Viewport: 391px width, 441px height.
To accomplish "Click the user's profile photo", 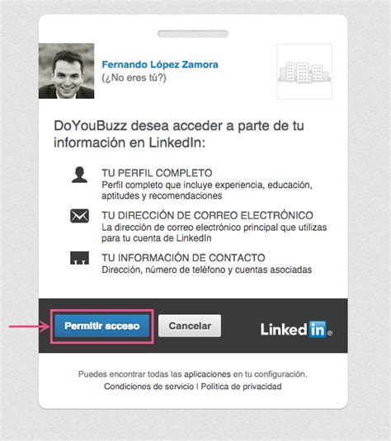I will coord(67,71).
